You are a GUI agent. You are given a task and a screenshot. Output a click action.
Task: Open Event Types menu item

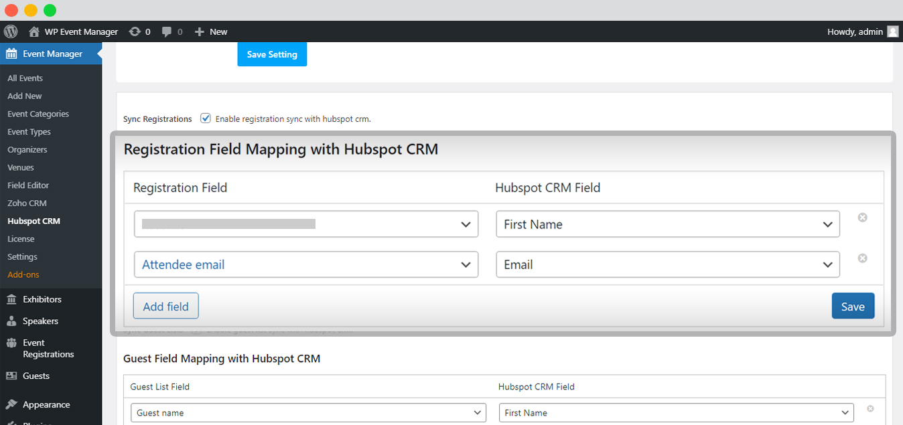click(x=29, y=132)
